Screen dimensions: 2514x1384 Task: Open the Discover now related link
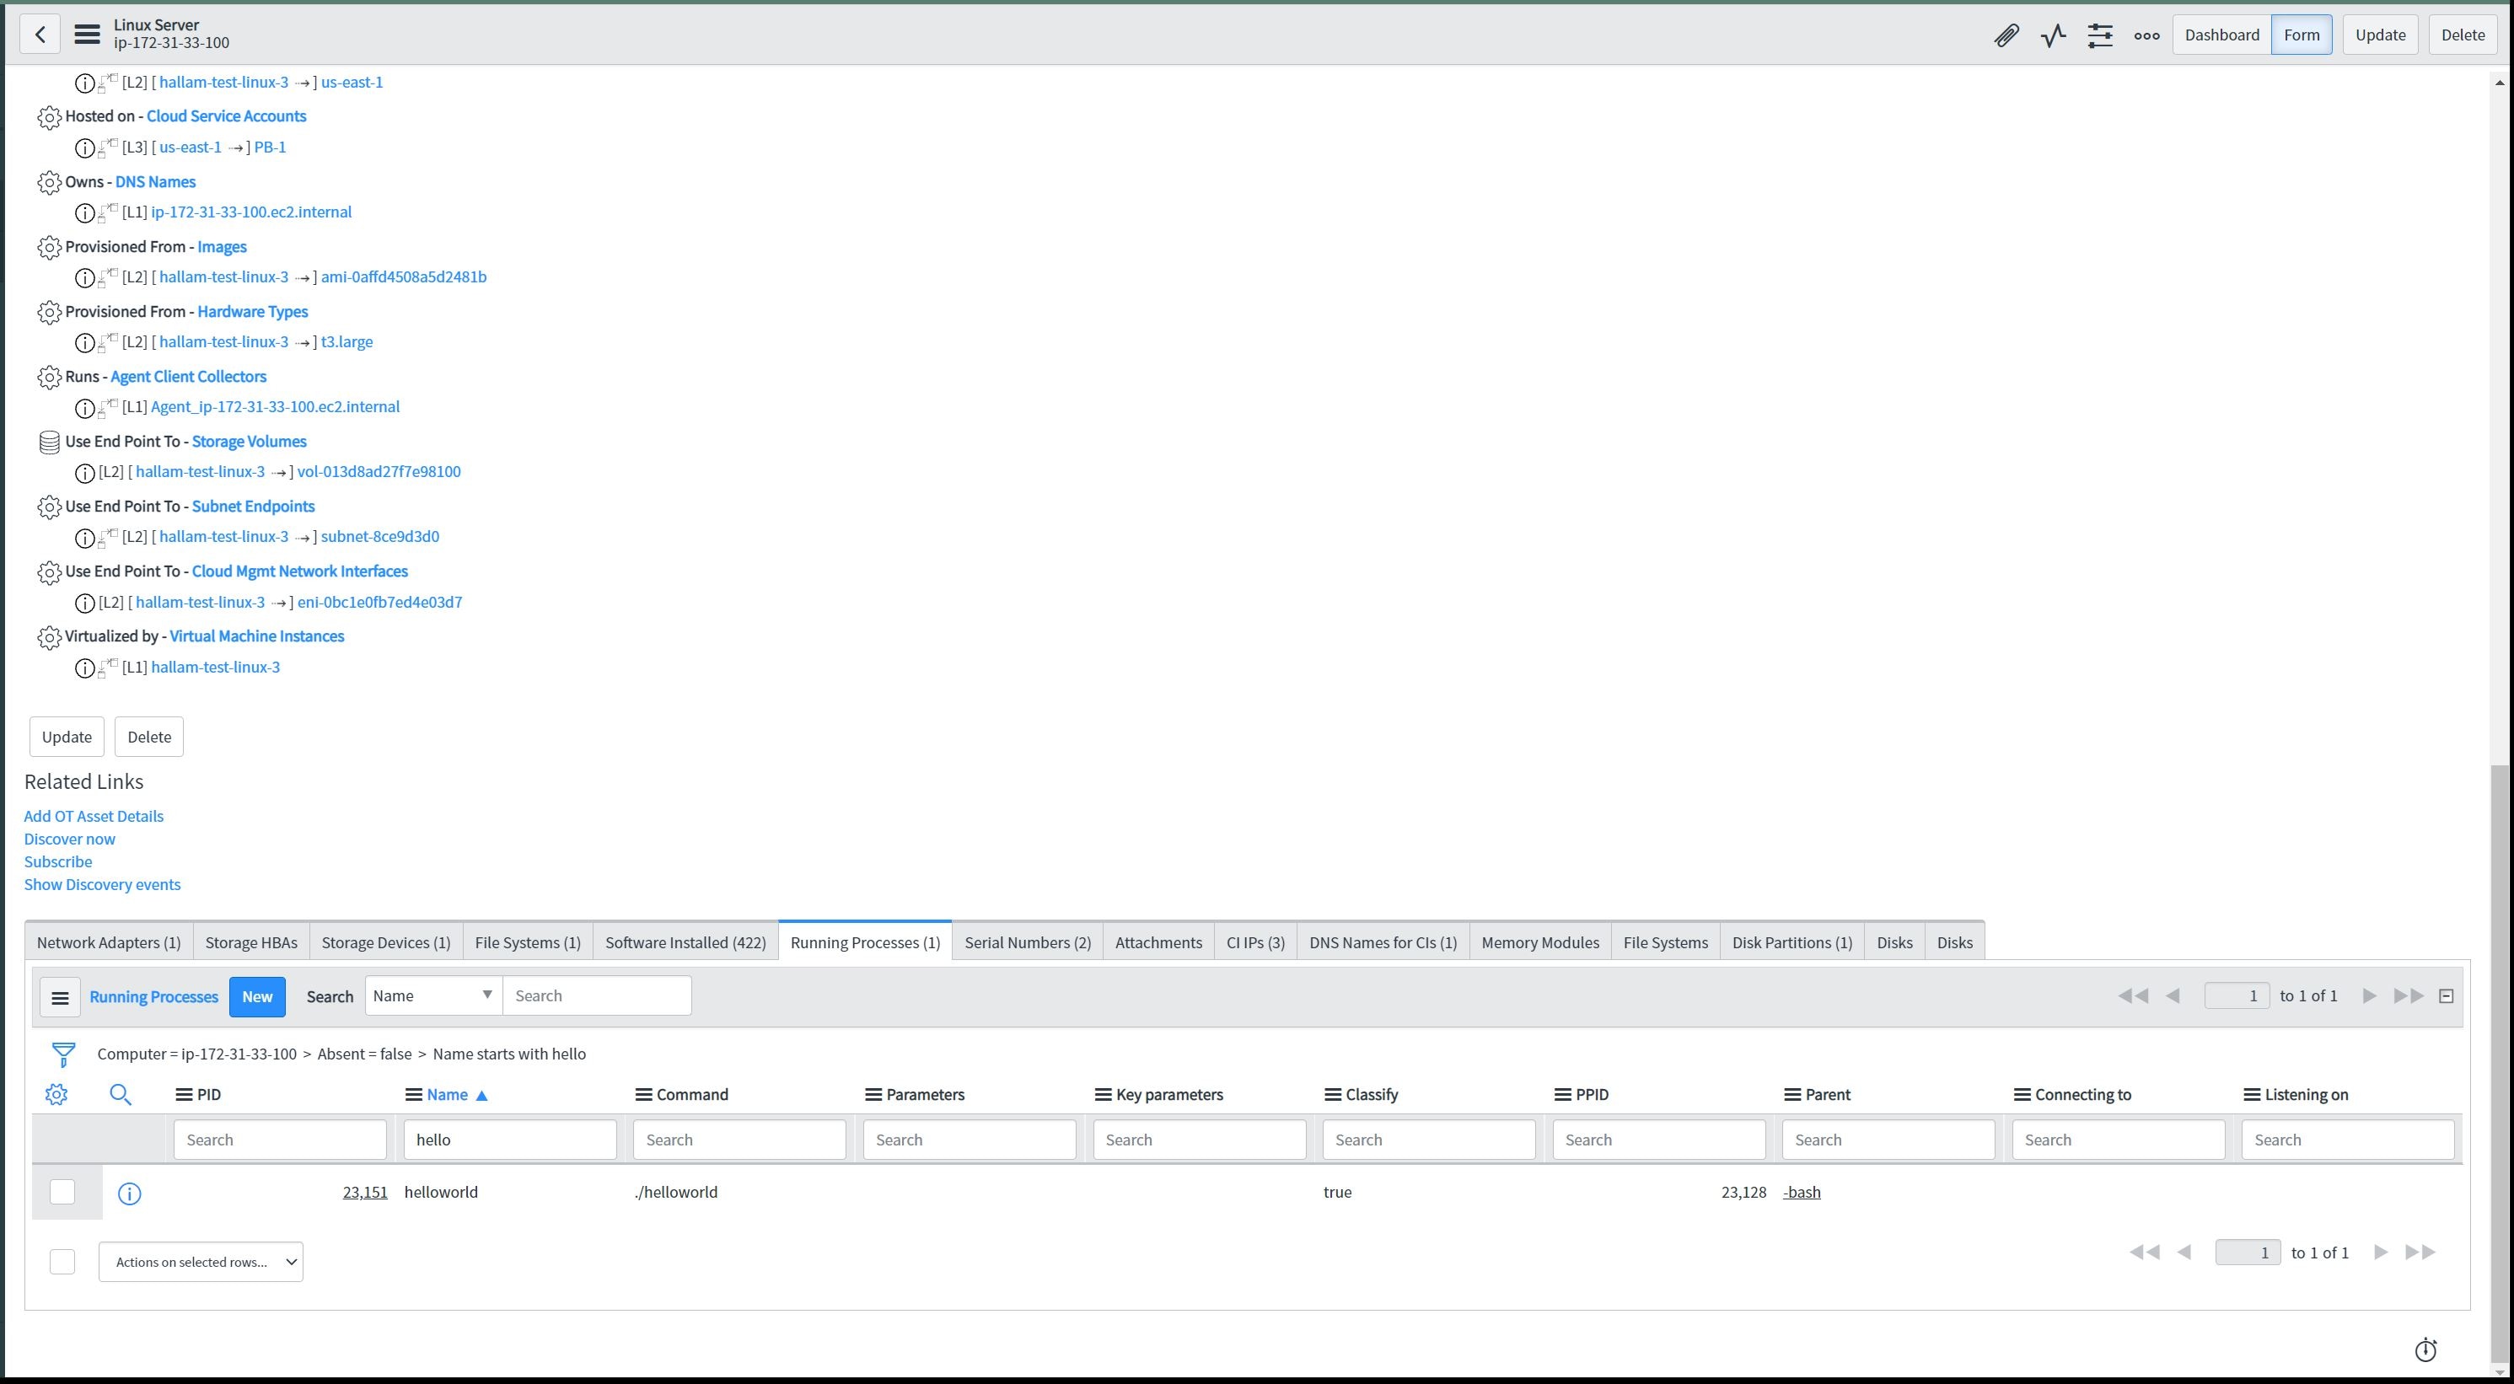click(x=69, y=839)
